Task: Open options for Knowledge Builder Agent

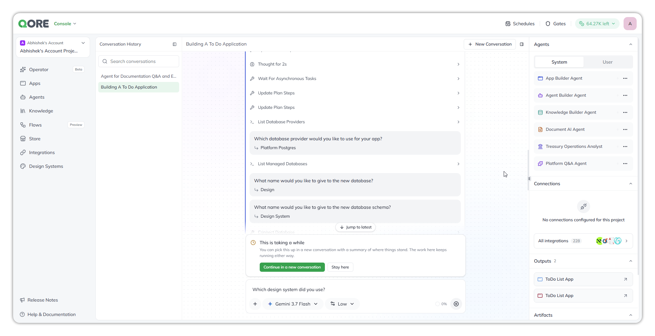Action: [x=625, y=112]
